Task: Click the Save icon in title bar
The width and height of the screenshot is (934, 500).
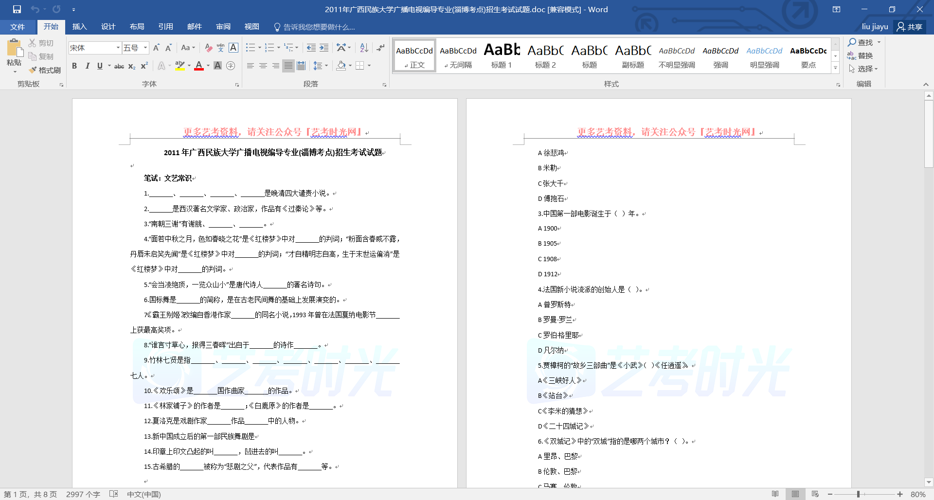Action: pyautogui.click(x=17, y=9)
